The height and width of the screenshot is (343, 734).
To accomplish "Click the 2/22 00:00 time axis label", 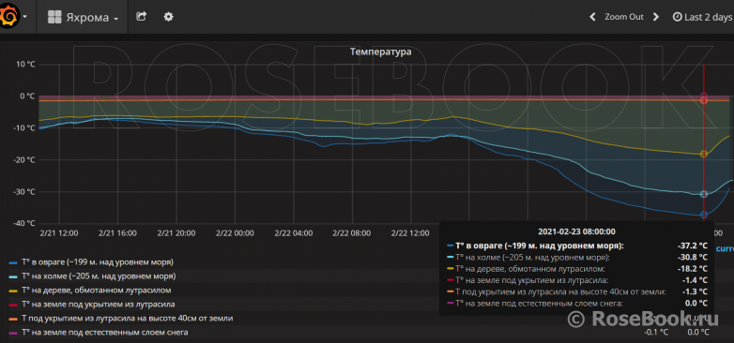I will pos(235,232).
